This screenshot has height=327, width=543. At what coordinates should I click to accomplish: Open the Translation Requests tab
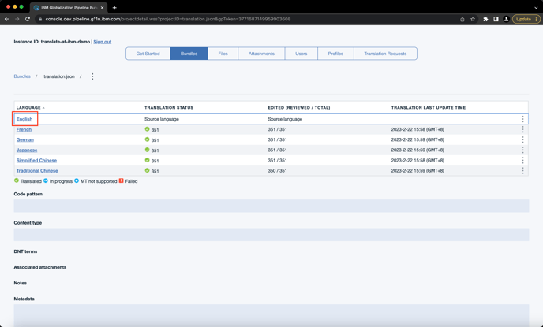[385, 54]
